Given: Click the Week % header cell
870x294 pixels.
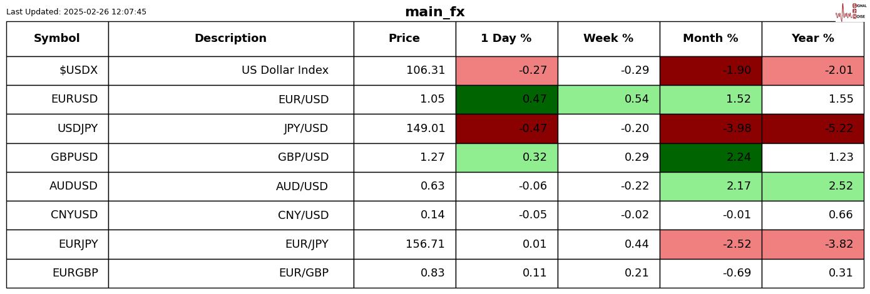Looking at the screenshot, I should click(608, 39).
